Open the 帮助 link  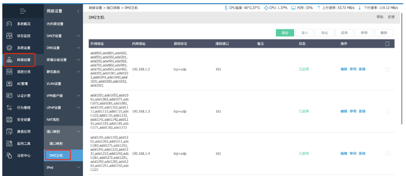point(380,17)
